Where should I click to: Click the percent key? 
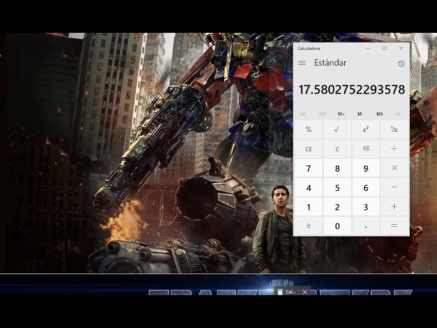pyautogui.click(x=309, y=129)
